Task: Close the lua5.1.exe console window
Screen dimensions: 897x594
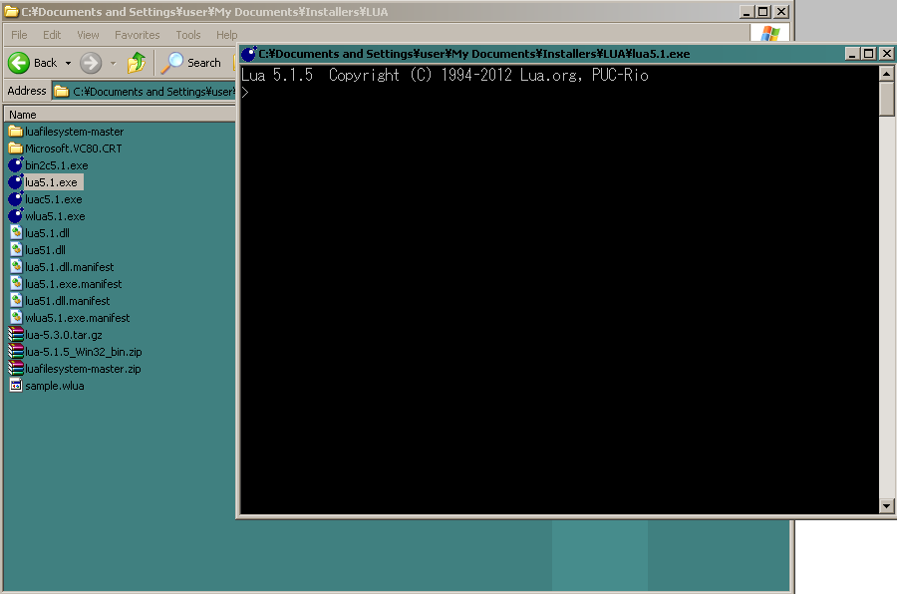Action: pos(887,54)
